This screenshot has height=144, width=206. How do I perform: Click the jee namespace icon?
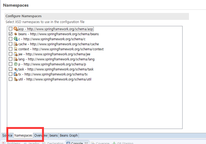(16, 54)
